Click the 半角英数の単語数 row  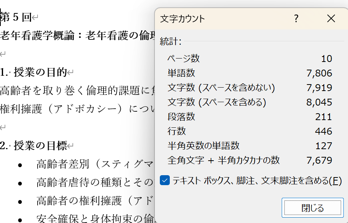pos(203,146)
